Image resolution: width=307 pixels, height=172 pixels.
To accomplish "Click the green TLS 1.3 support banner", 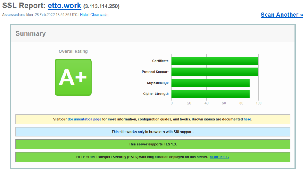I will tap(153, 144).
